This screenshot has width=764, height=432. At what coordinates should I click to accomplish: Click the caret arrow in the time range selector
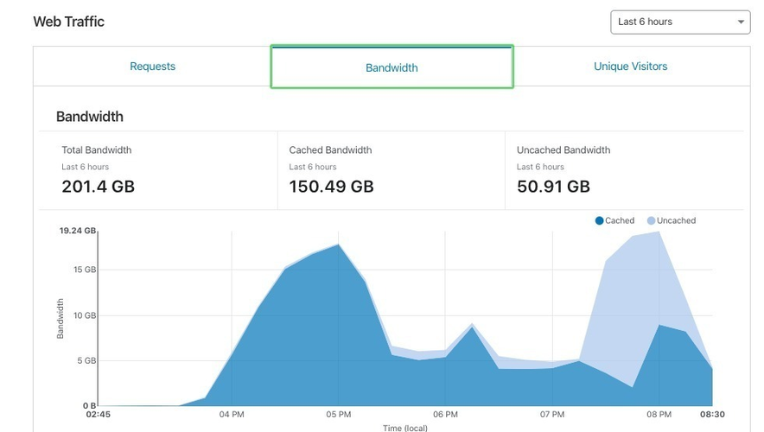coord(741,22)
